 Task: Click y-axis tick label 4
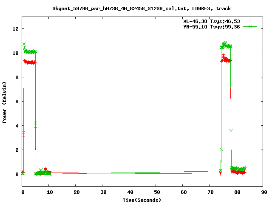[17, 126]
